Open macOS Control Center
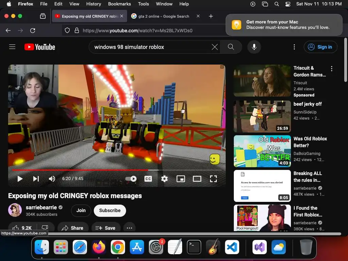This screenshot has height=261, width=348. coord(288,4)
